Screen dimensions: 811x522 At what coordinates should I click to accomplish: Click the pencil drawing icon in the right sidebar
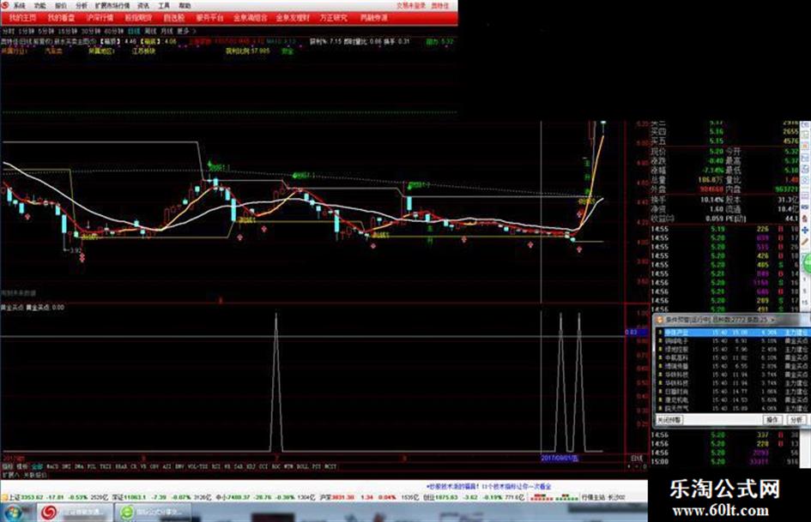[x=805, y=242]
